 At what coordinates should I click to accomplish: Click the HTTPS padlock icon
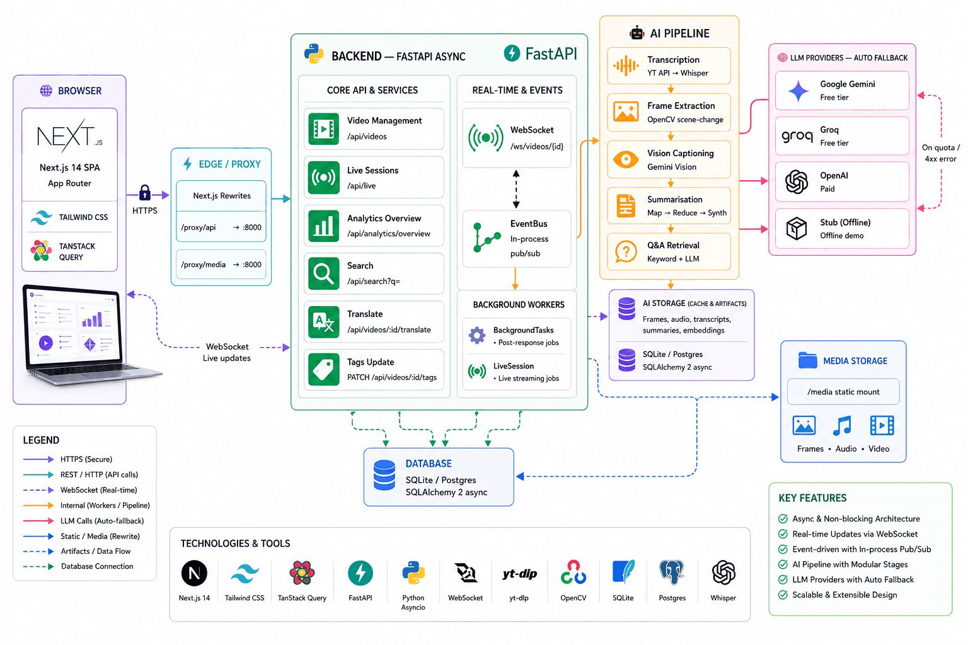click(145, 192)
